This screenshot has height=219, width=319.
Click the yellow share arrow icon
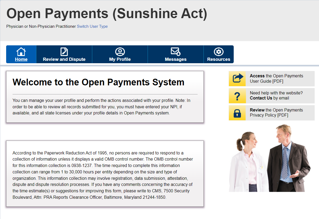pos(237,78)
